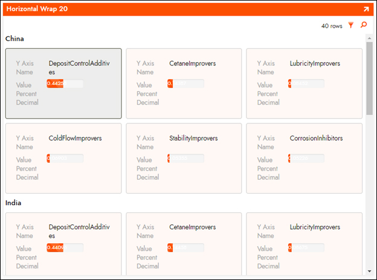Screen dimensions: 377x280
Task: Select China CetaneImprovers card
Action: (184, 83)
